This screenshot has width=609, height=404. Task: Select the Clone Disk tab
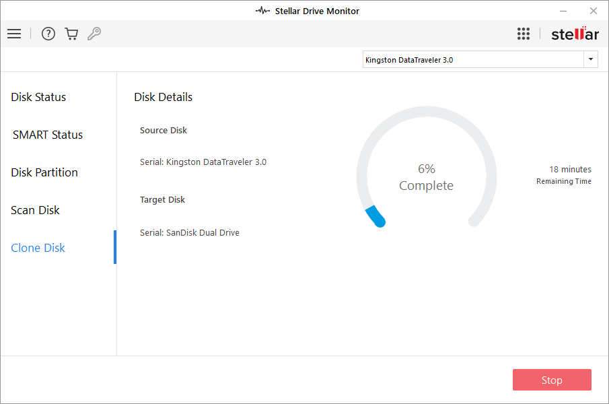point(38,248)
